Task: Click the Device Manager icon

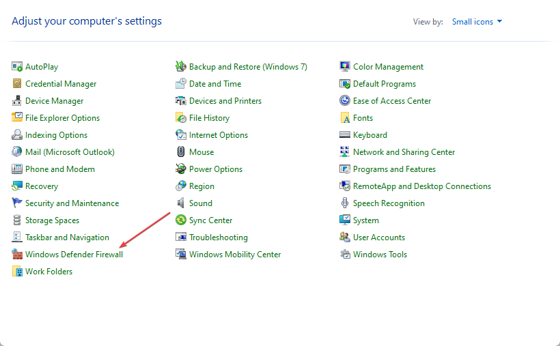Action: [17, 101]
